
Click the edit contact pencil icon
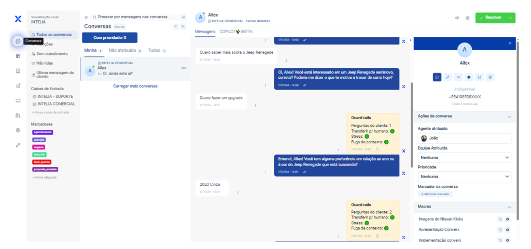[x=448, y=77]
